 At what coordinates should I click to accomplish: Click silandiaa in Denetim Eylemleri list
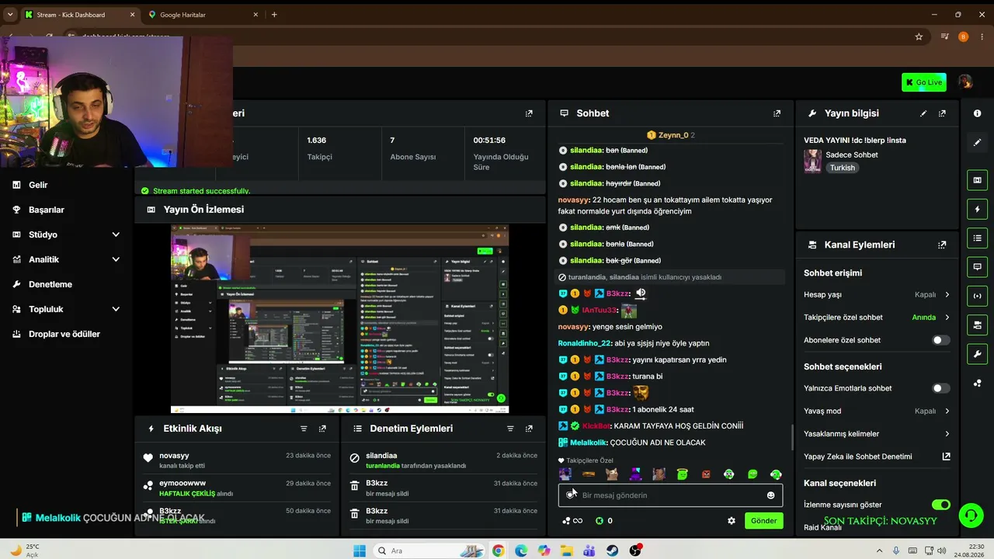point(381,456)
